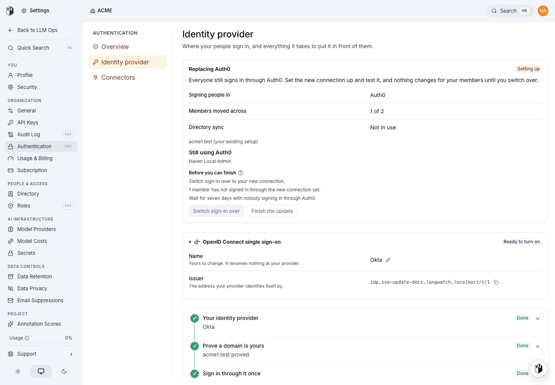Viewport: 555px width, 385px height.
Task: Click the Data Privacy eye-off icon
Action: pos(11,288)
